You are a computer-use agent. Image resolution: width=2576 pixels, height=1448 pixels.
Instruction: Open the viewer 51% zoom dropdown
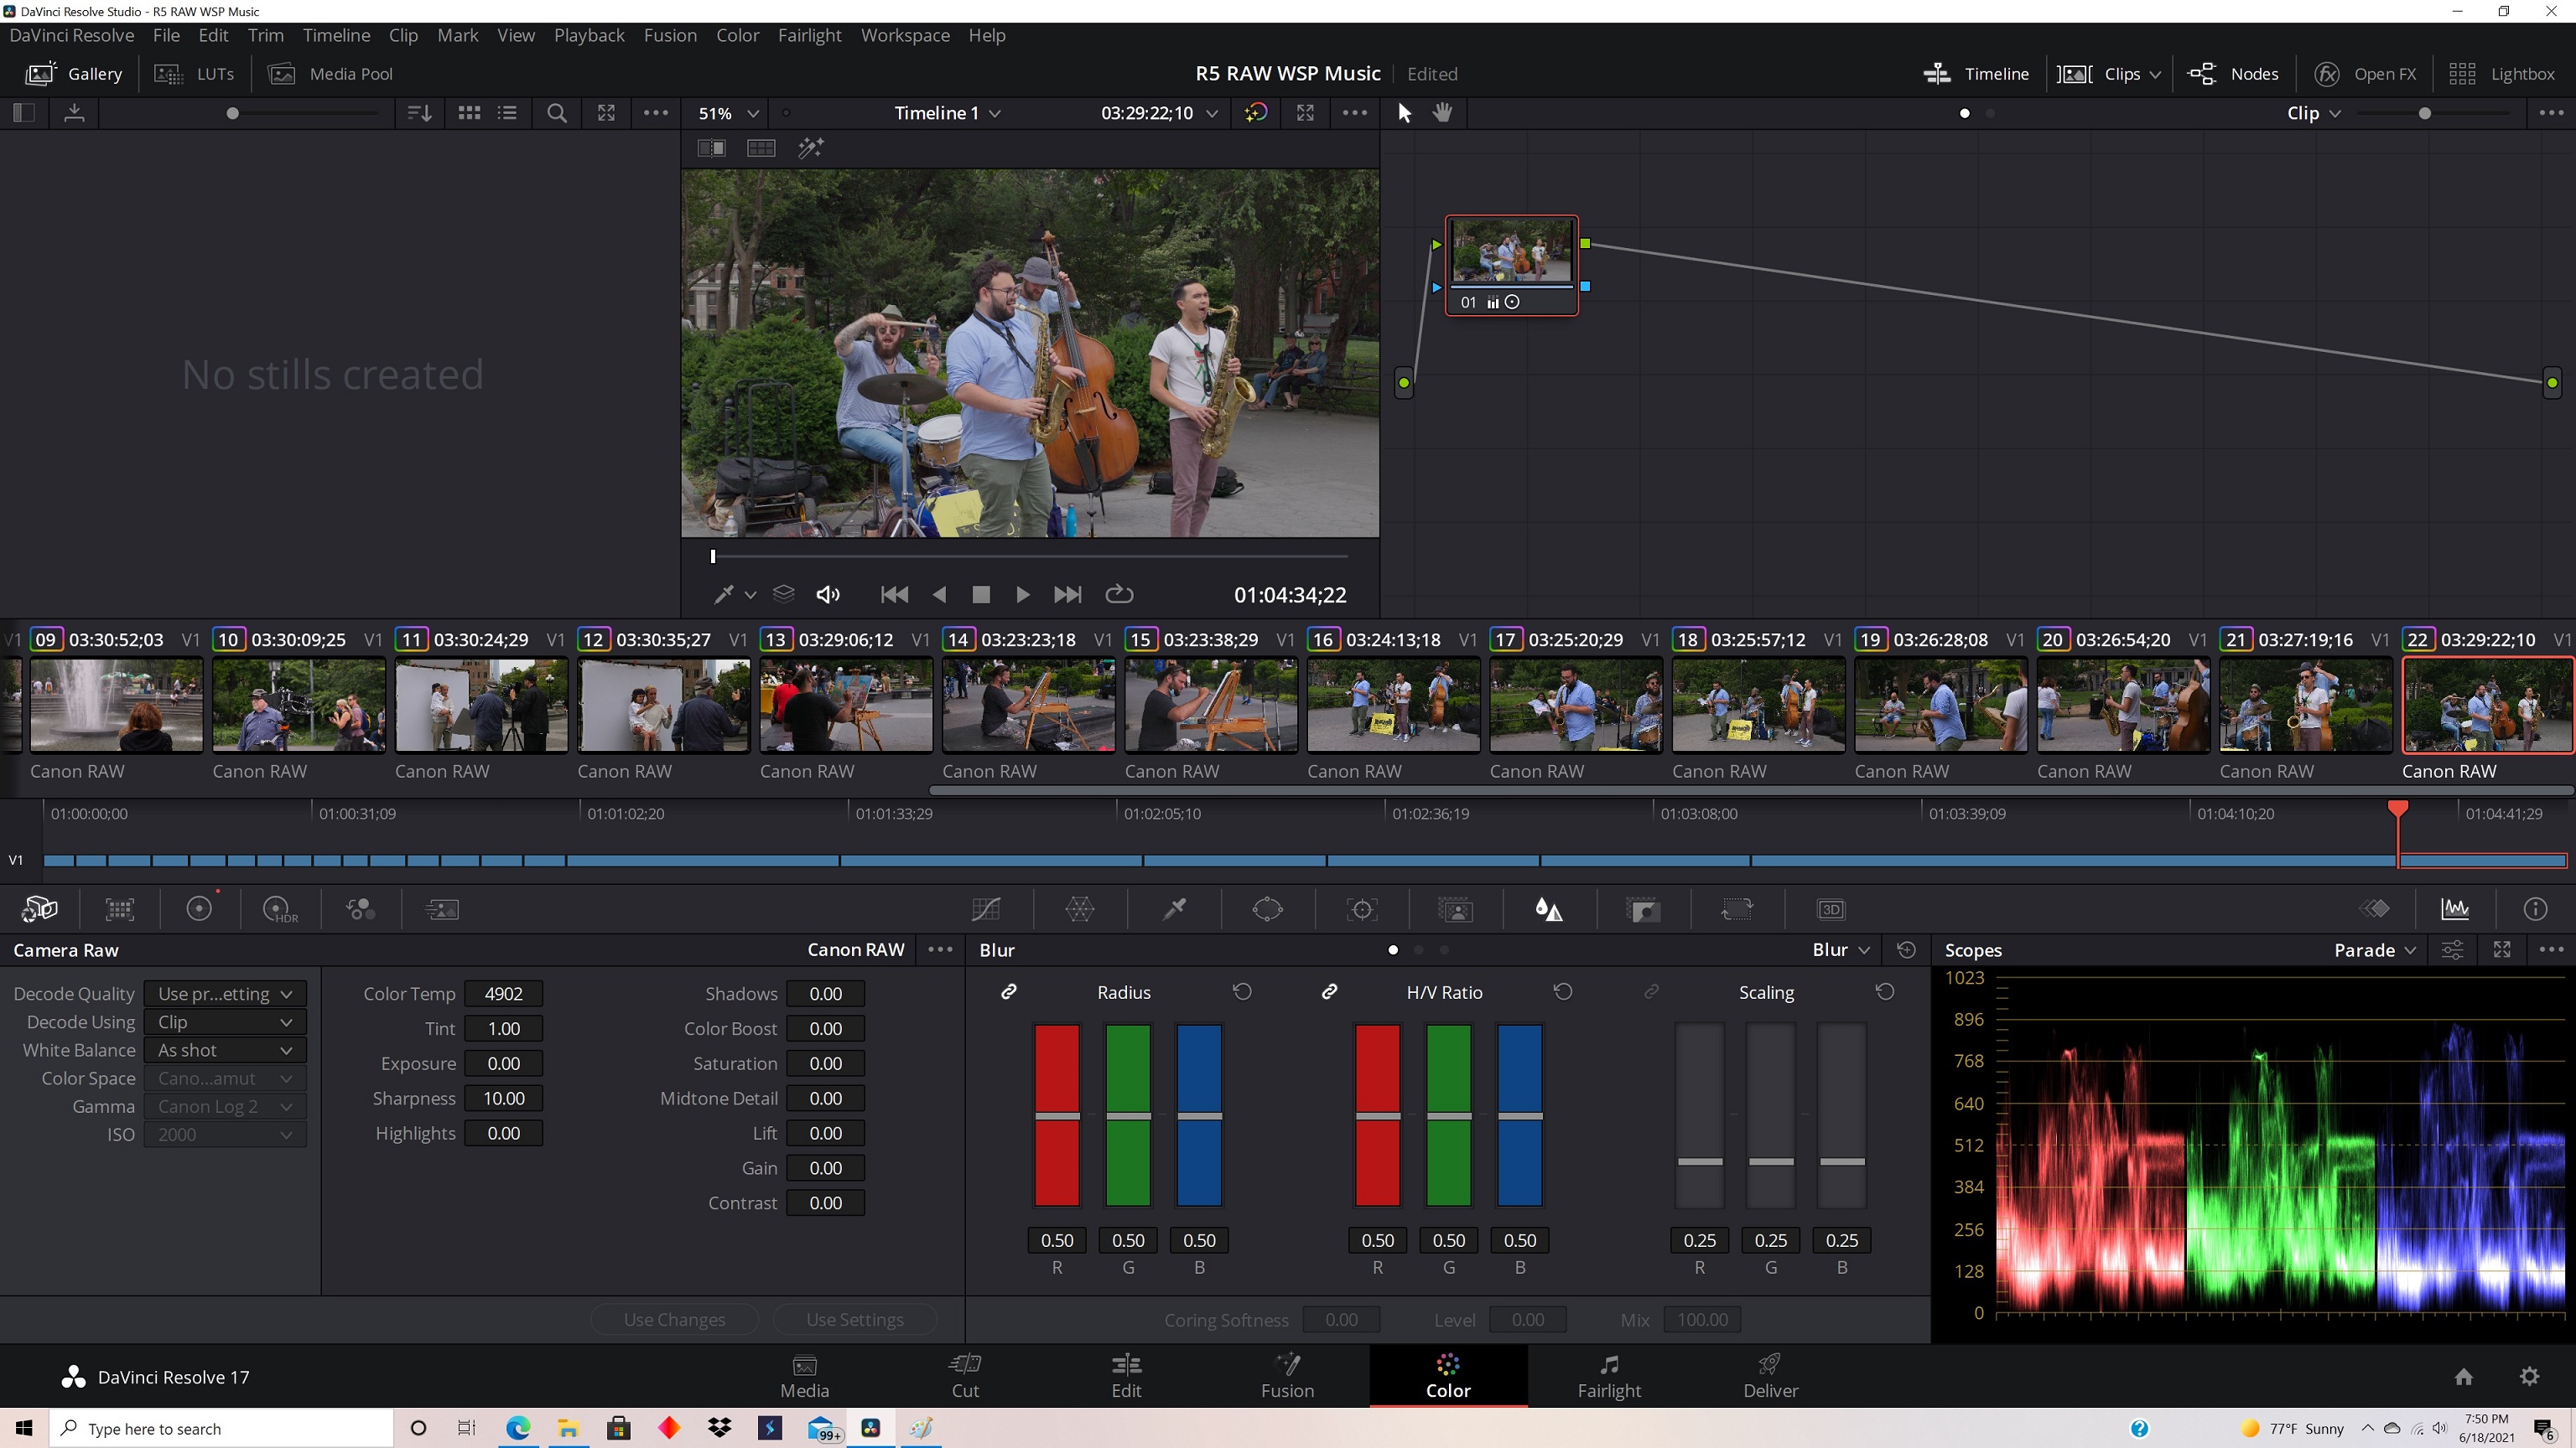[727, 113]
